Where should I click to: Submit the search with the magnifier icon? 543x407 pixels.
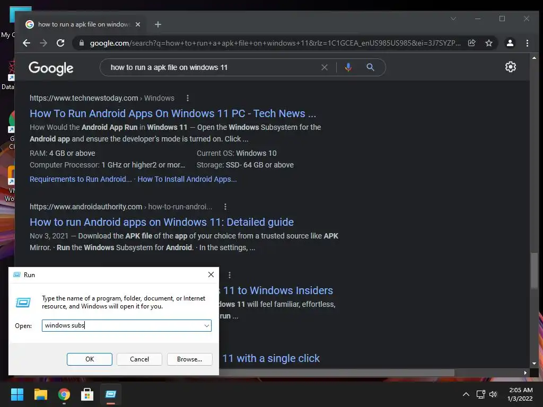370,67
